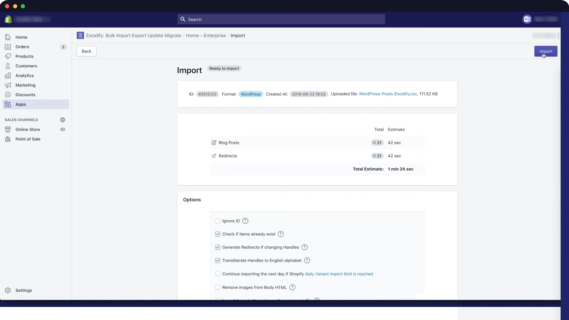Enable Continue importing the next day checkbox

click(218, 274)
